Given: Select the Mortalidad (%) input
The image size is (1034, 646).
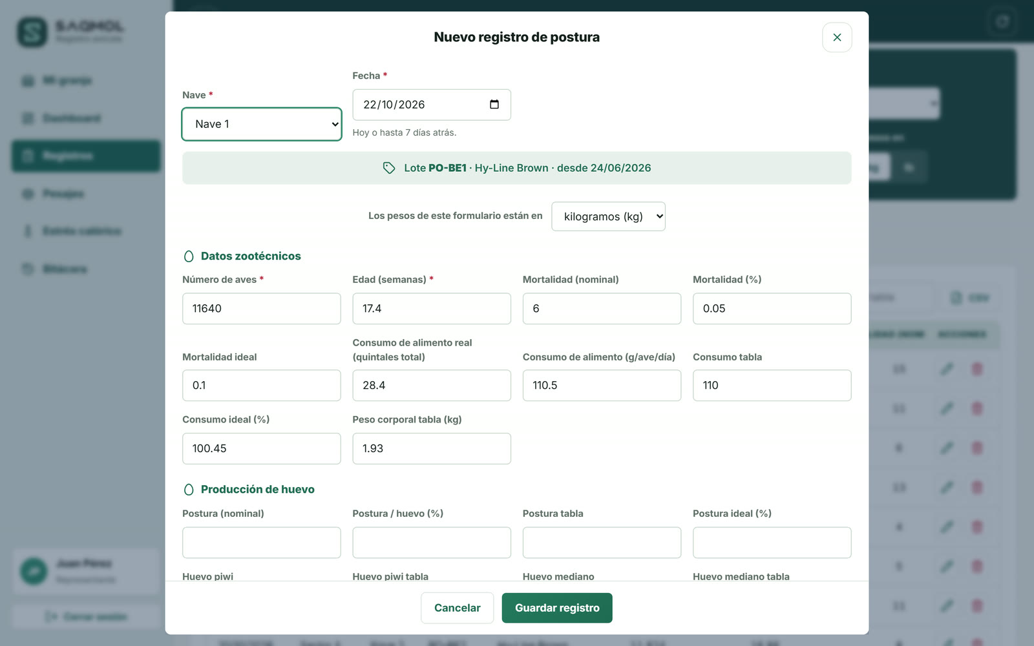Looking at the screenshot, I should (772, 309).
